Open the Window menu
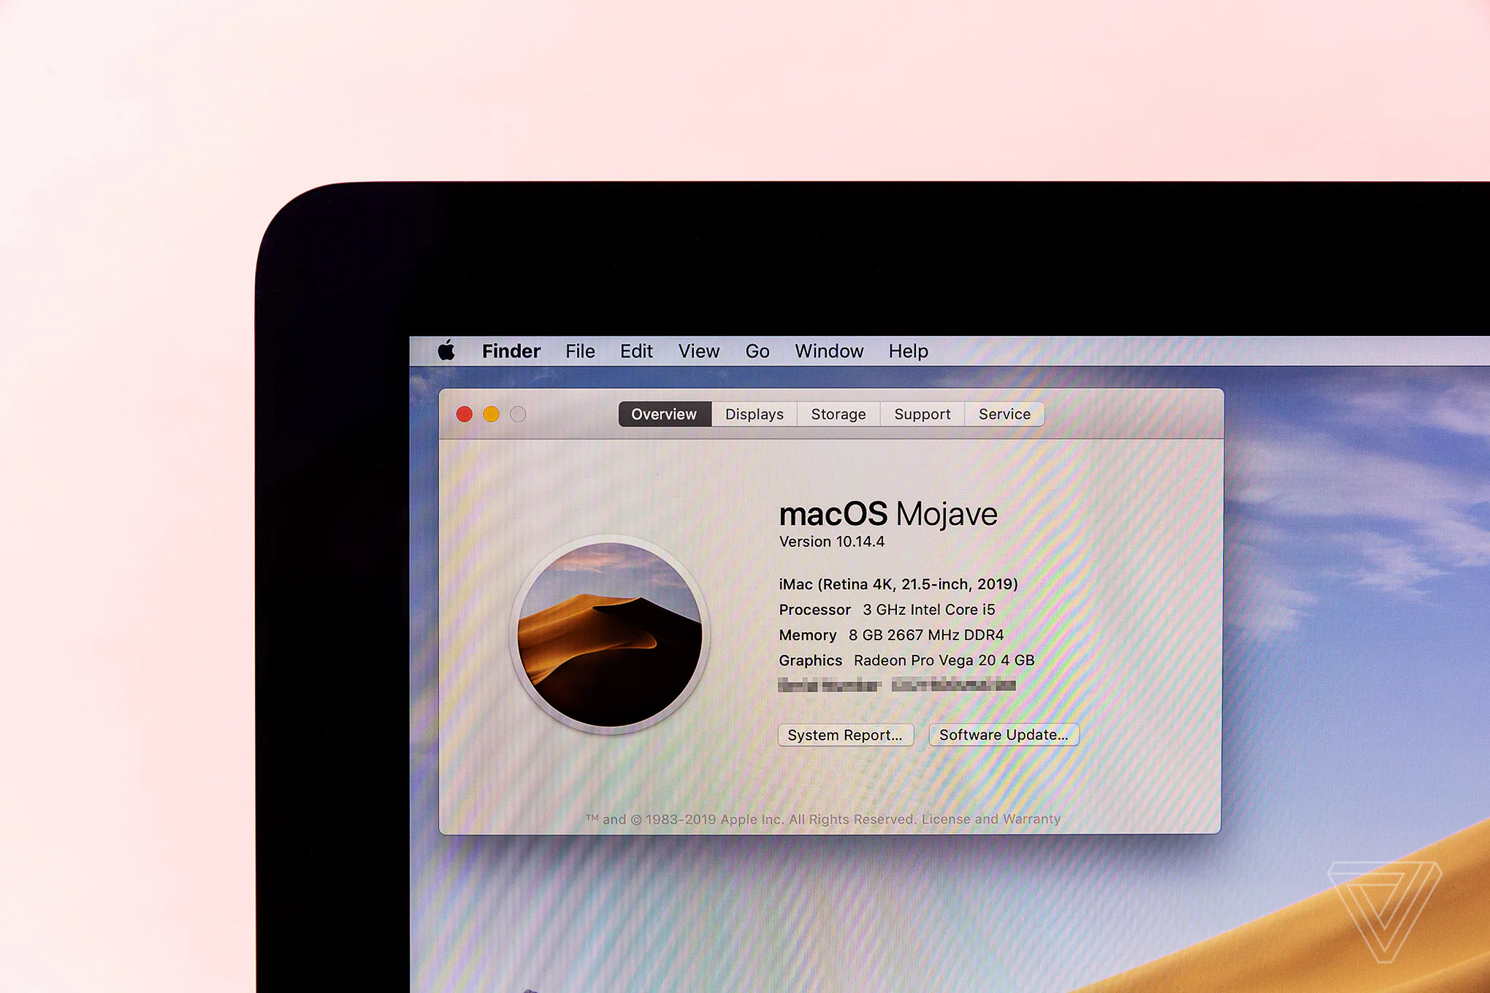The height and width of the screenshot is (993, 1490). coord(829,351)
